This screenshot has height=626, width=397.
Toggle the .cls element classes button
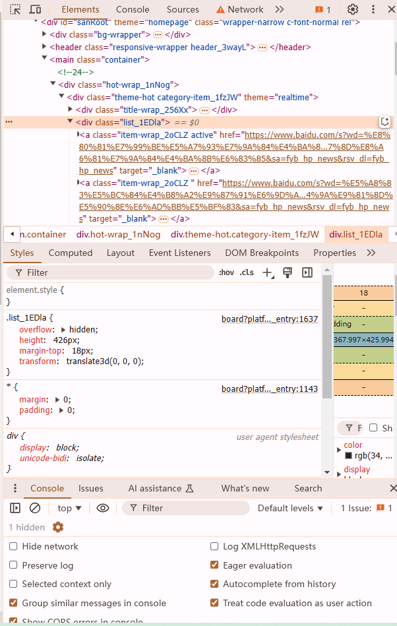click(x=247, y=272)
